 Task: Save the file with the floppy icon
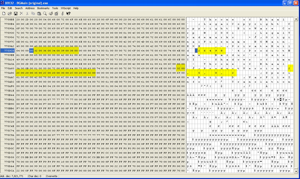16,13
